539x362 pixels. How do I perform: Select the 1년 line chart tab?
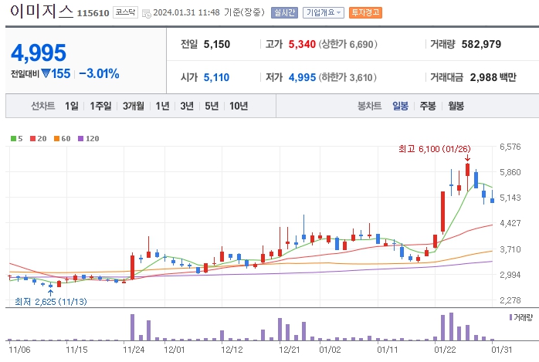pos(162,106)
